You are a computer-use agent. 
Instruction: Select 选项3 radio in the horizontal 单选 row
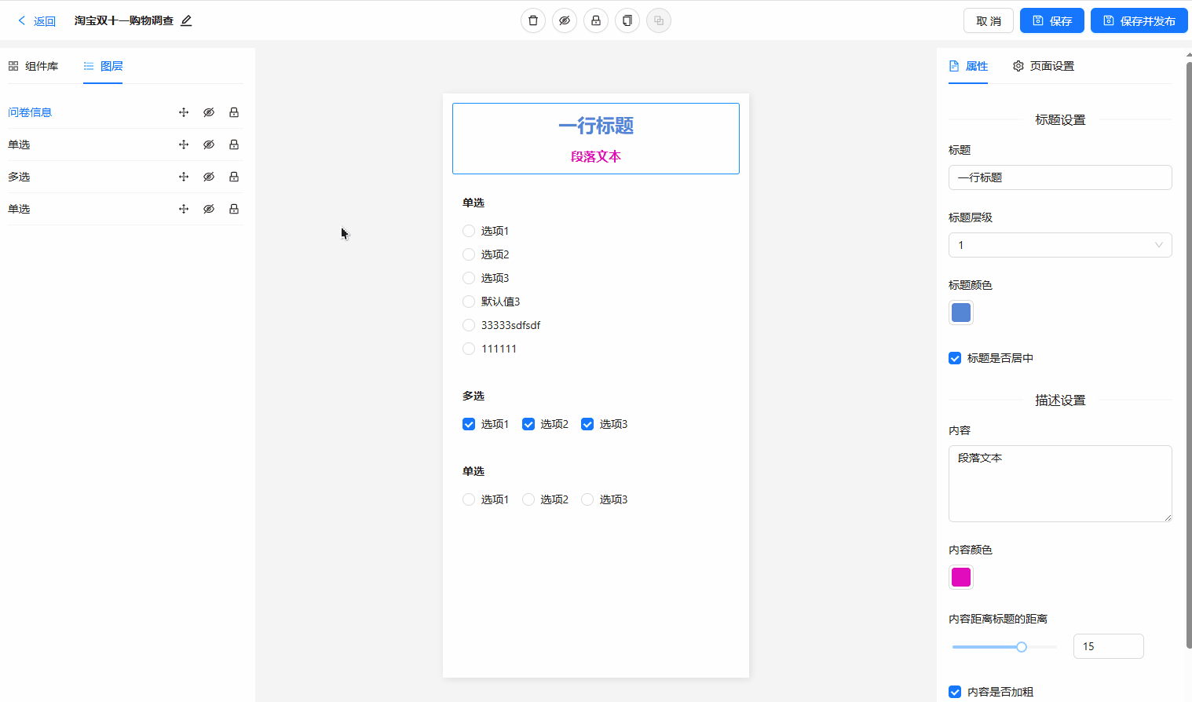[587, 499]
